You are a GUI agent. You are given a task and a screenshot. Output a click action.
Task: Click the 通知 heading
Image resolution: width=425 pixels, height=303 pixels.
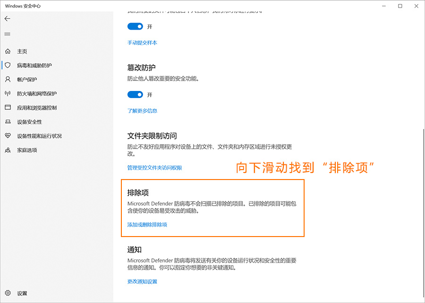(x=135, y=249)
